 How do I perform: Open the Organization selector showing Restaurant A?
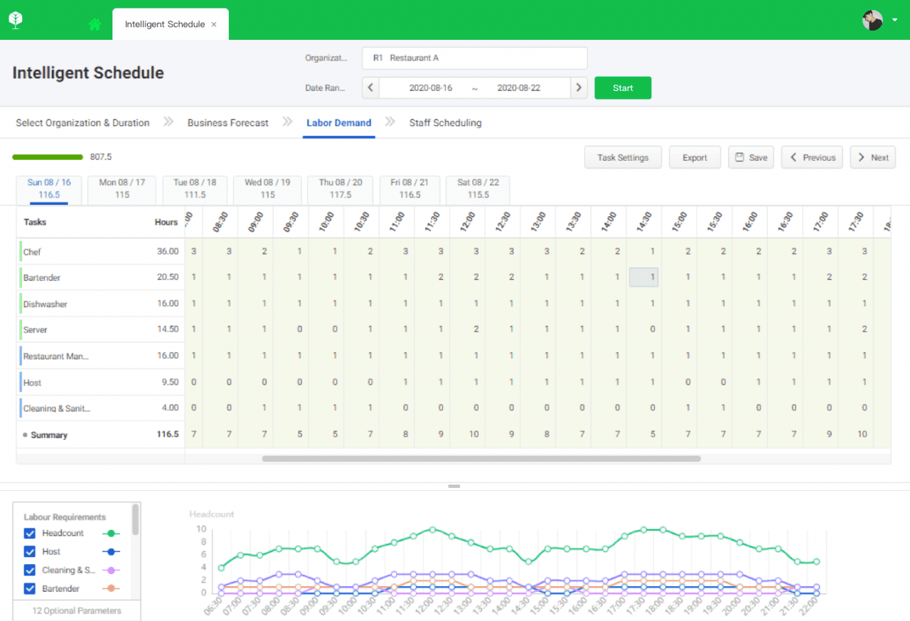point(474,58)
